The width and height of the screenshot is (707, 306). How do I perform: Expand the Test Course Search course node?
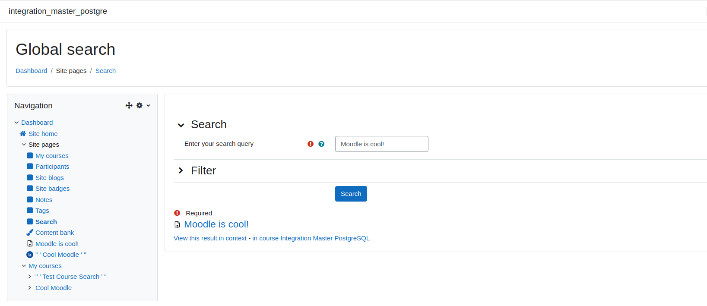point(30,277)
